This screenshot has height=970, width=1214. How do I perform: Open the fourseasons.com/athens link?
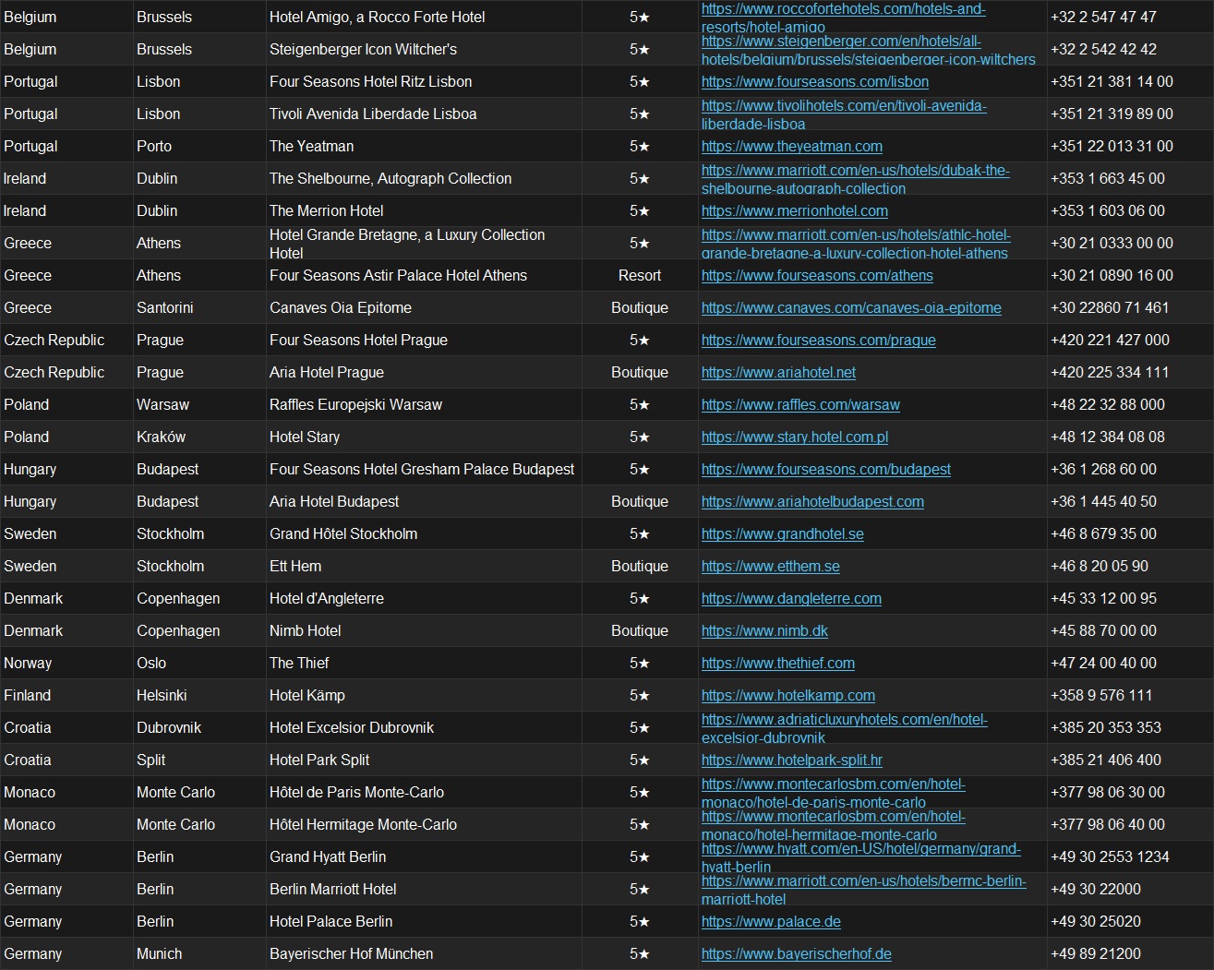pos(817,275)
